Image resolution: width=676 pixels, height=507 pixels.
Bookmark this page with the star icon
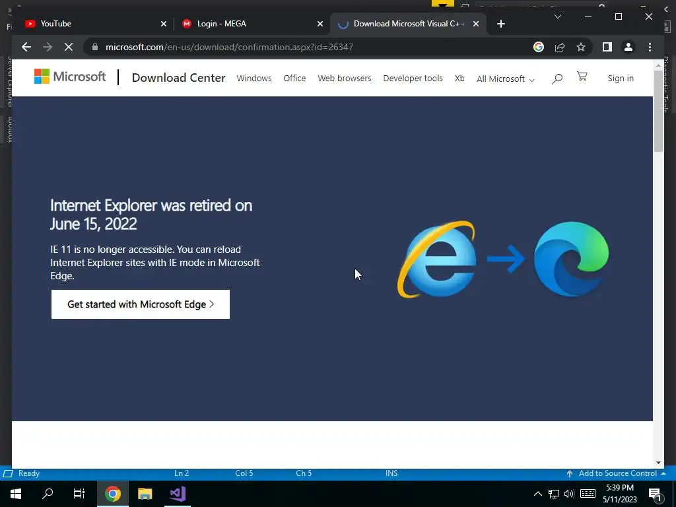pyautogui.click(x=581, y=47)
